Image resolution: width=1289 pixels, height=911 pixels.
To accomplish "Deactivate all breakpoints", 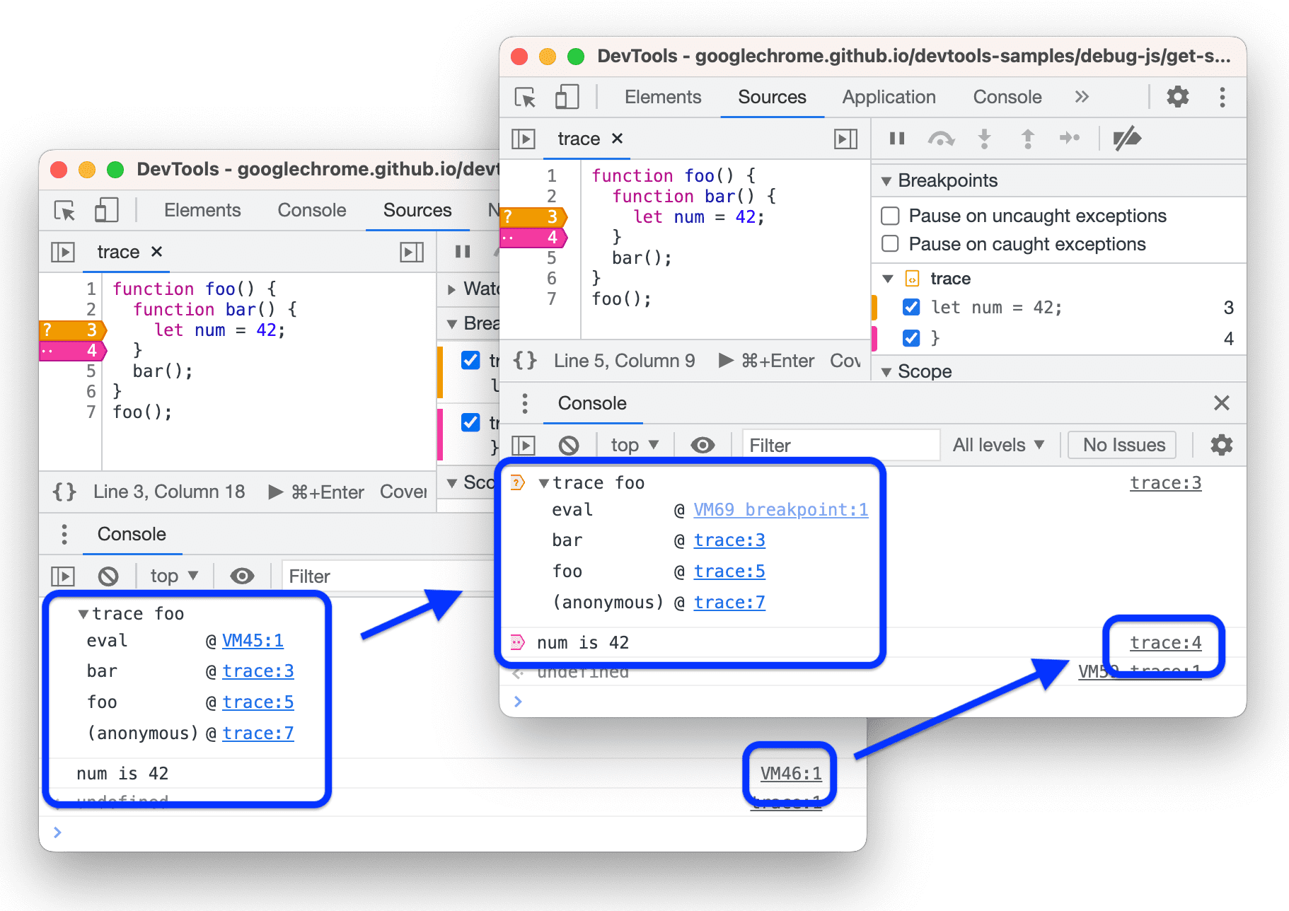I will point(1126,139).
